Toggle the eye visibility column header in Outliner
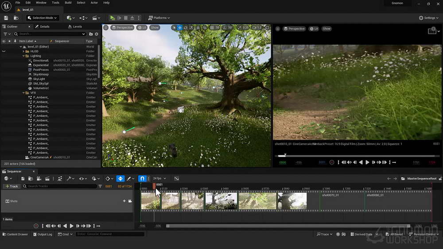443x249 pixels. [4, 41]
